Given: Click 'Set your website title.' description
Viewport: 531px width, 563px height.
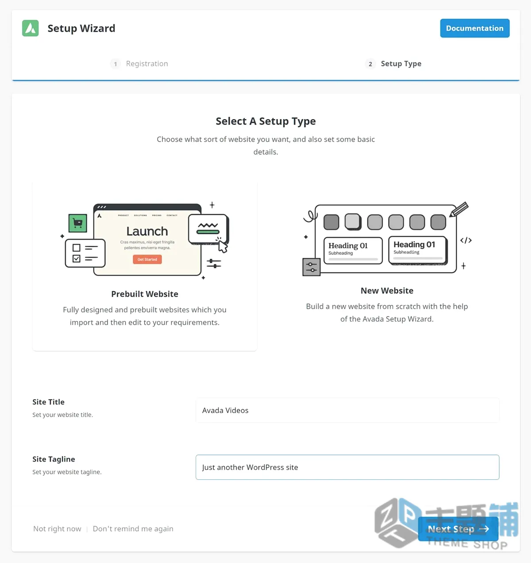Looking at the screenshot, I should (x=62, y=415).
